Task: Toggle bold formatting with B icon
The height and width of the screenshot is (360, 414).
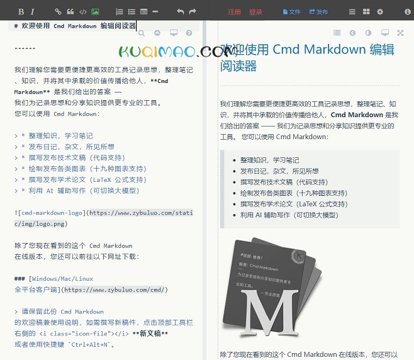Action: (21, 12)
